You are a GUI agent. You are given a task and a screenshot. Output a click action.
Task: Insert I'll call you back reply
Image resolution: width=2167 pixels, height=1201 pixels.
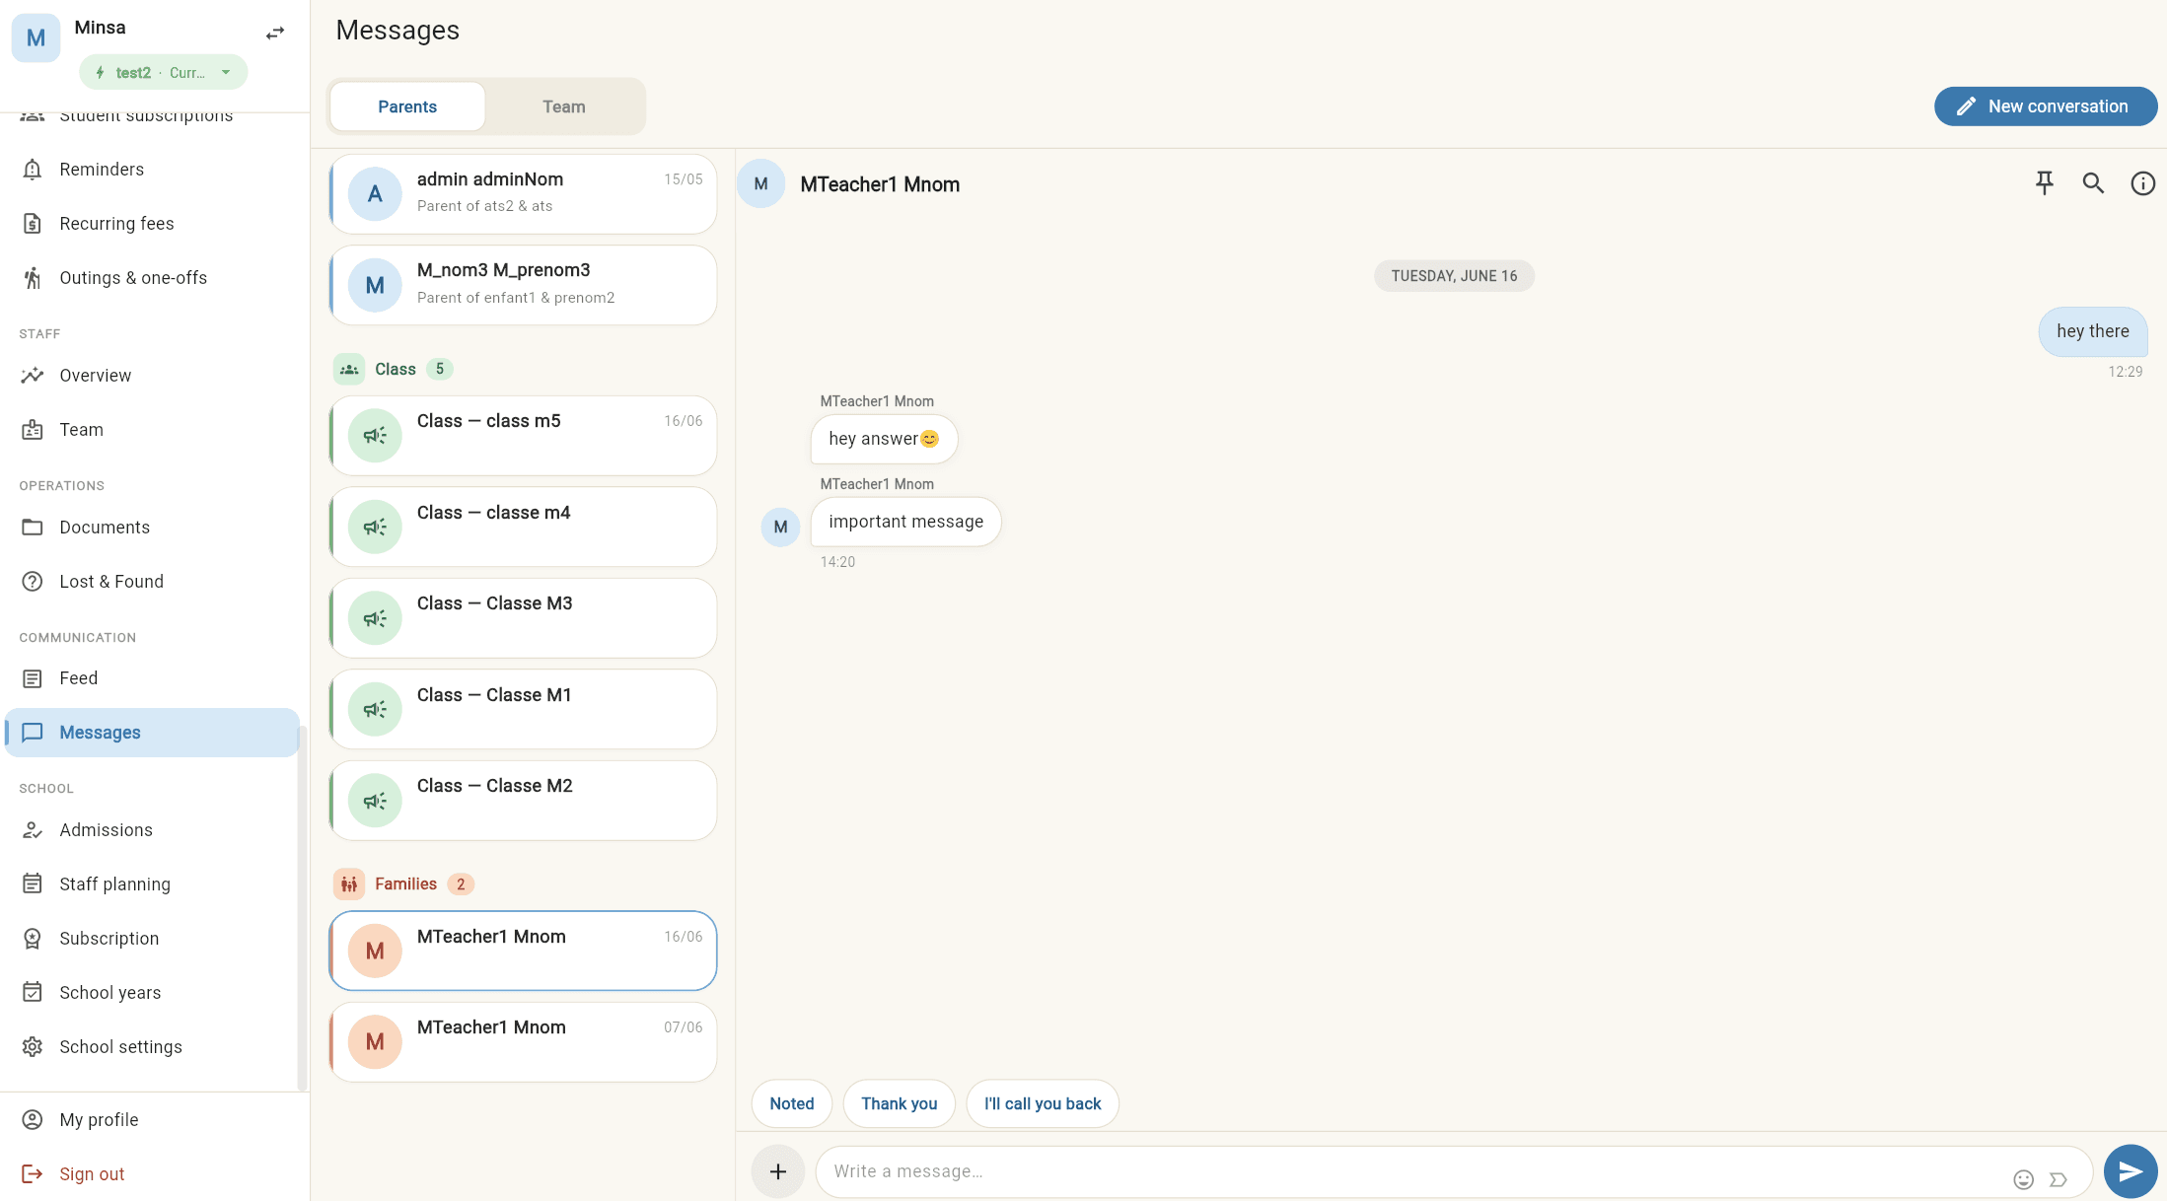tap(1043, 1103)
